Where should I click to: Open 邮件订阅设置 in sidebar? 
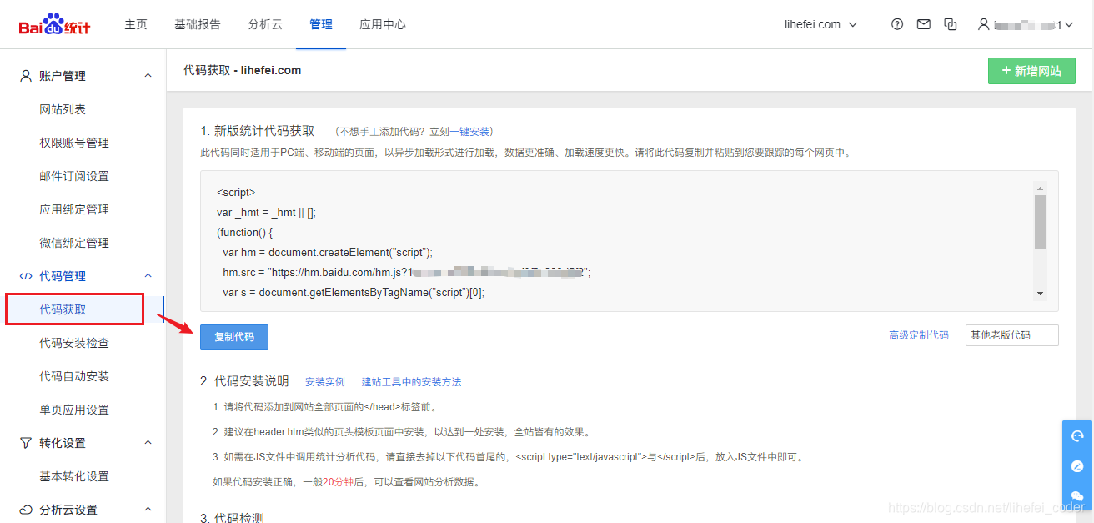[x=74, y=176]
